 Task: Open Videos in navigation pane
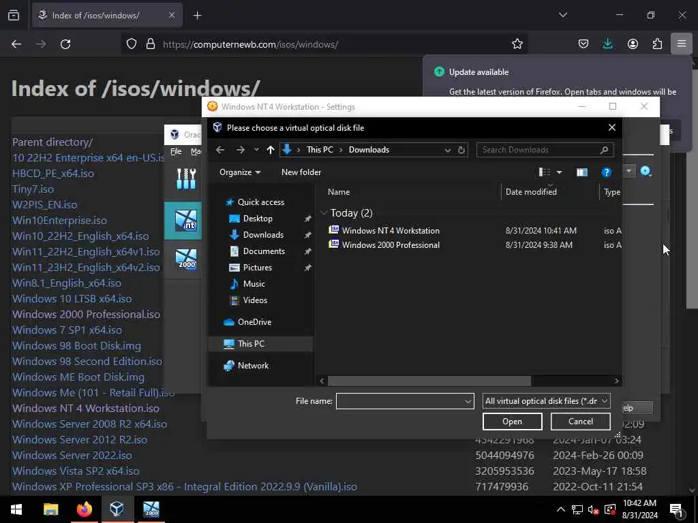pyautogui.click(x=255, y=300)
